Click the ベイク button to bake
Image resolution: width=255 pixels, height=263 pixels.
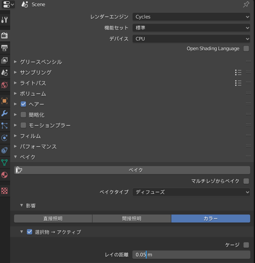coord(132,170)
